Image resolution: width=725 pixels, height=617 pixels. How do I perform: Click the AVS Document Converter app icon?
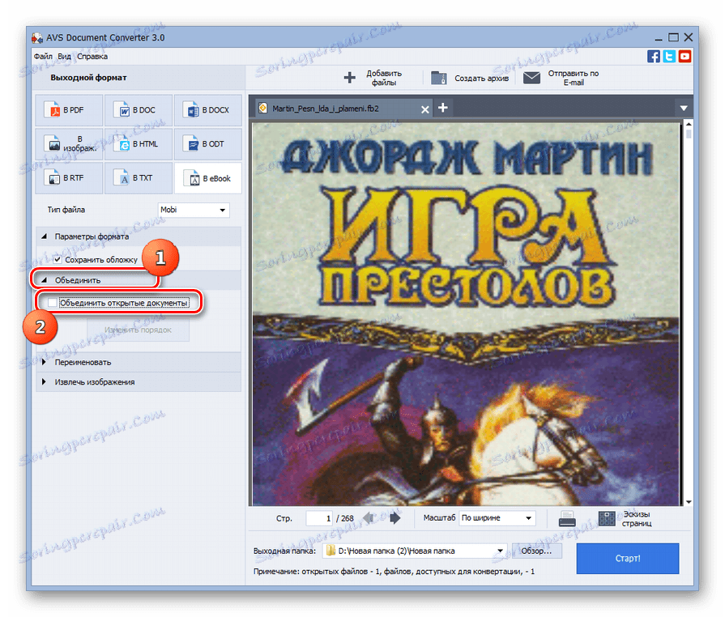(37, 37)
